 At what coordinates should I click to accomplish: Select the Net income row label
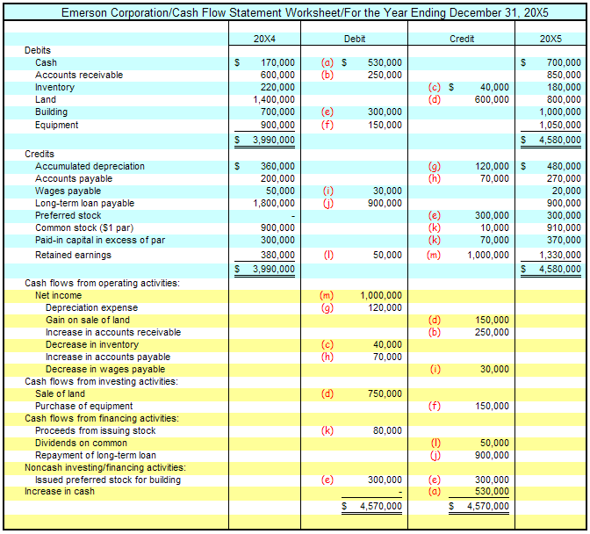point(58,295)
